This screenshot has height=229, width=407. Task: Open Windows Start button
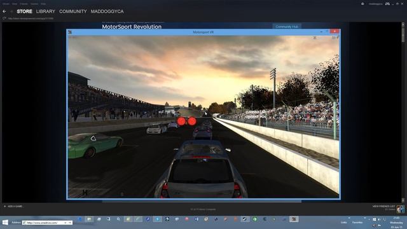pos(5,223)
